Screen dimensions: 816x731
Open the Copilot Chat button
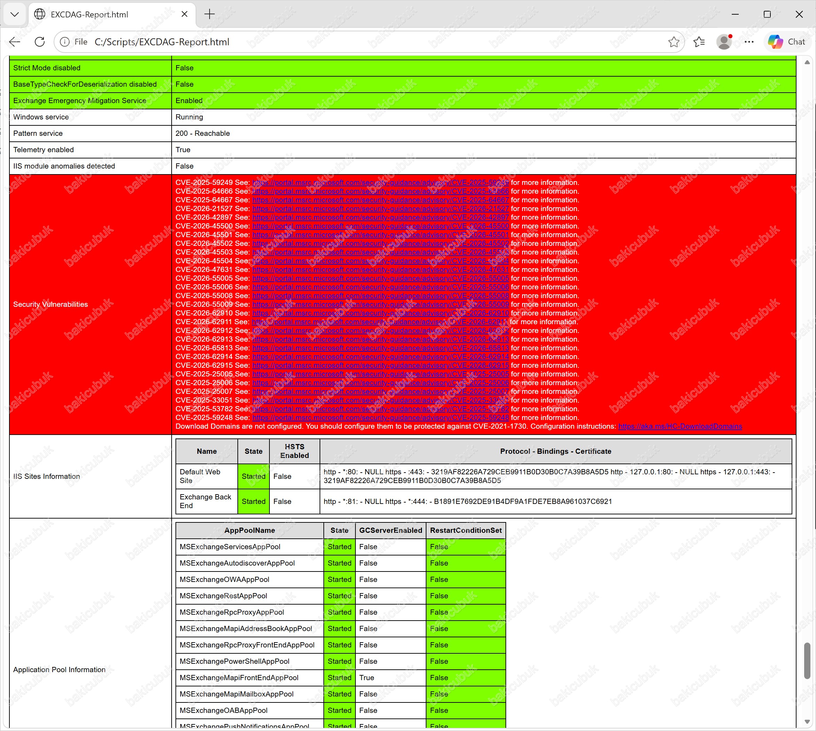click(x=786, y=42)
